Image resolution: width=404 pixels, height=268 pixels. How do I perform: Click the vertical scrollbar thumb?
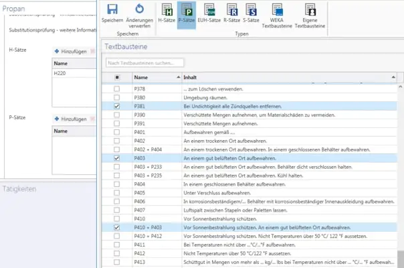[x=401, y=259]
